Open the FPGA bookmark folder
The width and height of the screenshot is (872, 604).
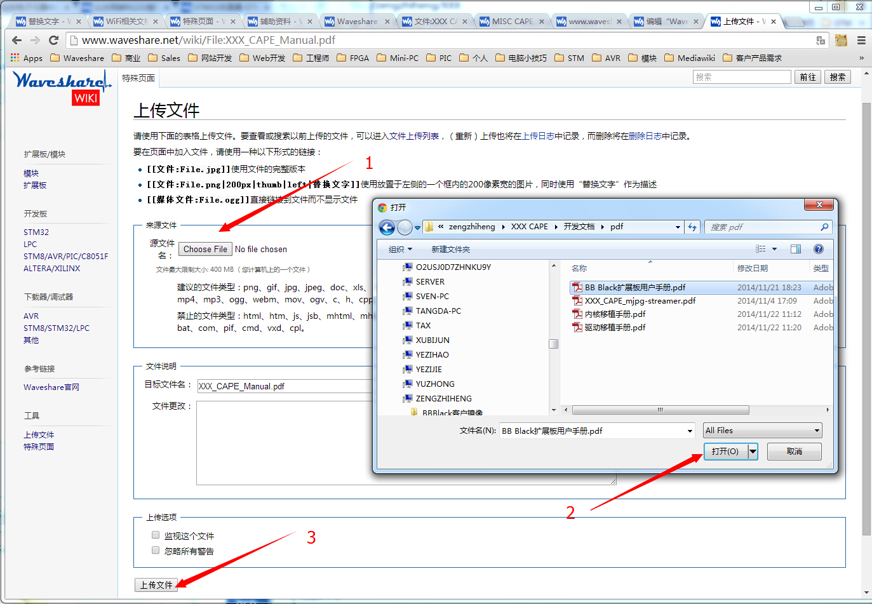click(x=352, y=58)
